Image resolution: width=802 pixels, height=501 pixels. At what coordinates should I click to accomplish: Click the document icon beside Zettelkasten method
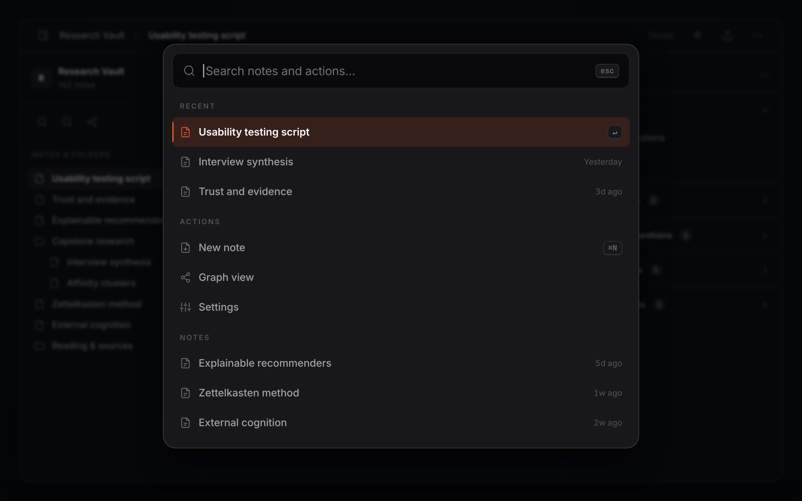(x=185, y=393)
